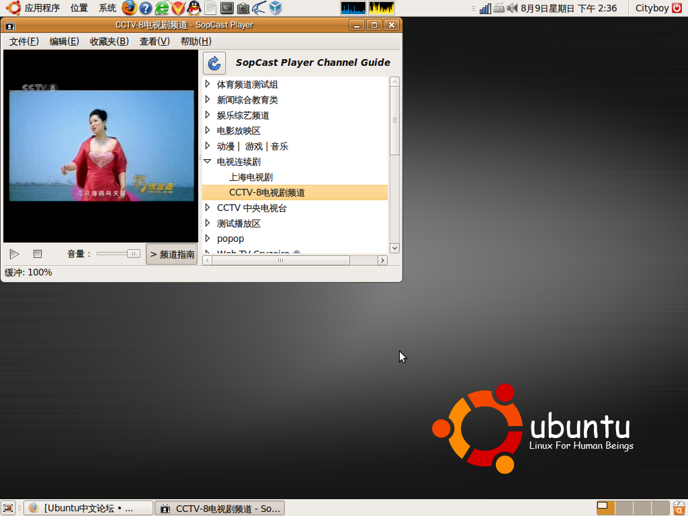The image size is (688, 516).
Task: Click the 缓冲: 100% status text
Action: point(28,273)
